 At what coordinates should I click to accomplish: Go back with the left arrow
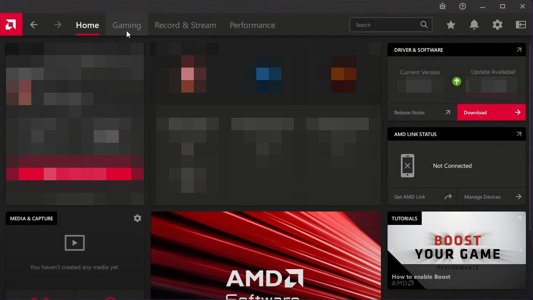pyautogui.click(x=34, y=25)
